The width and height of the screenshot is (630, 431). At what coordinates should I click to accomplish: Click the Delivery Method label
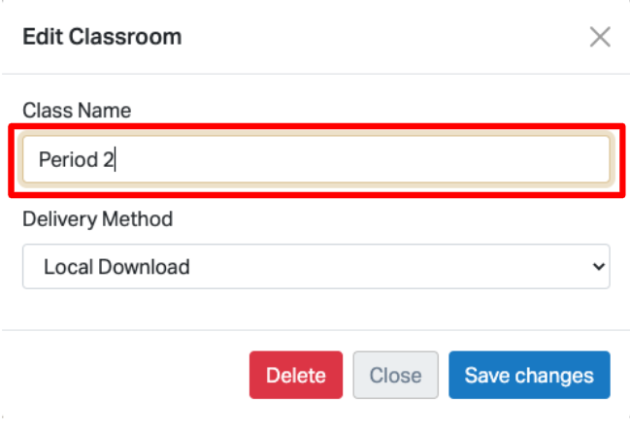tap(97, 218)
